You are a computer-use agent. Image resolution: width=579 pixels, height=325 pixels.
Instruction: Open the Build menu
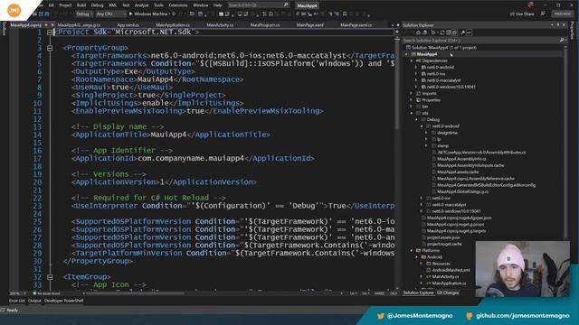(81, 5)
